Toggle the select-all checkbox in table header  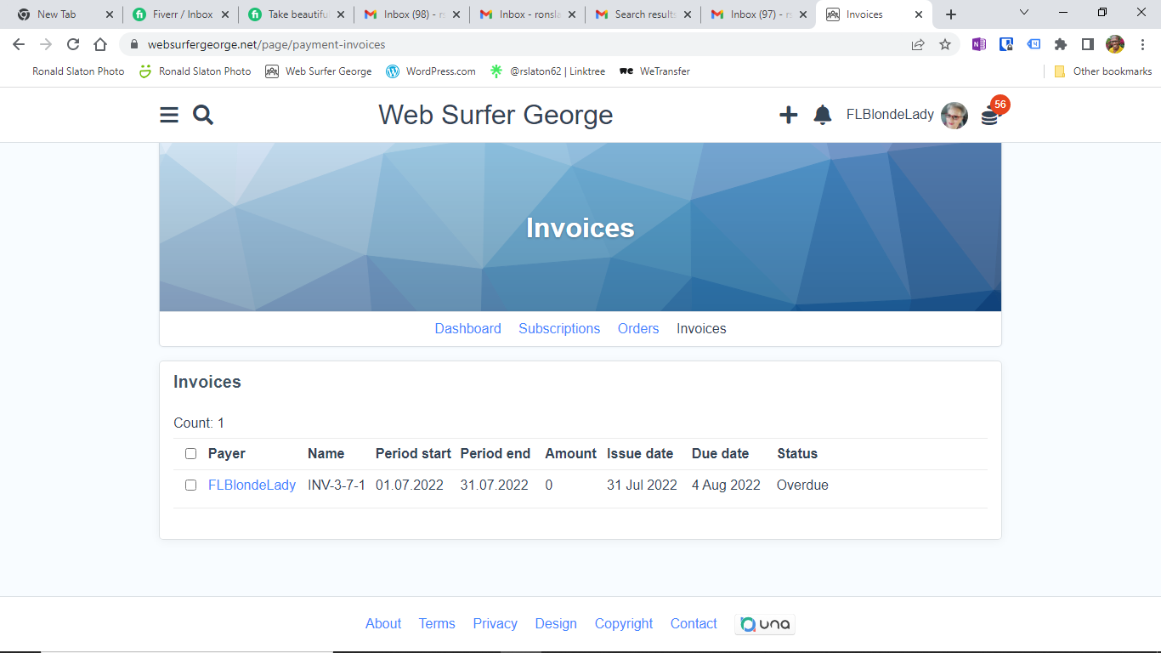(190, 454)
